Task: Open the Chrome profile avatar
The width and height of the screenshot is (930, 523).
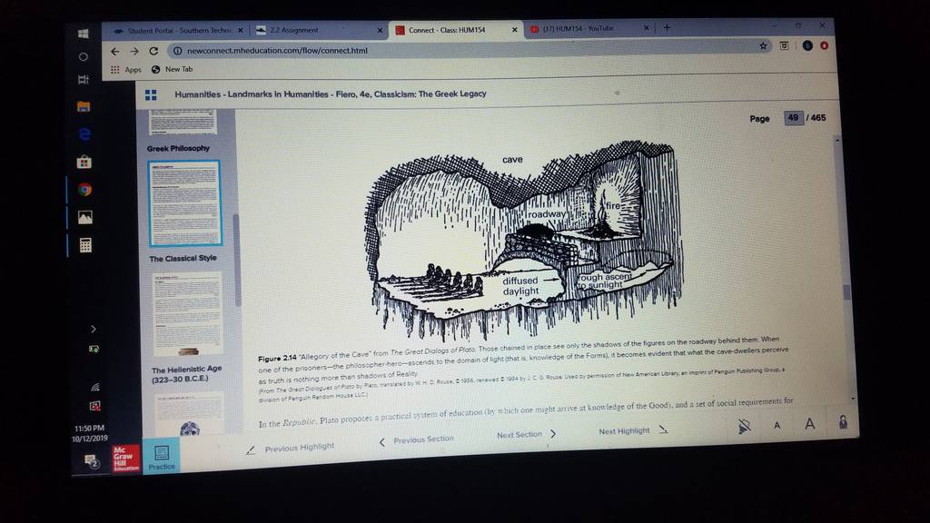Action: click(x=807, y=45)
